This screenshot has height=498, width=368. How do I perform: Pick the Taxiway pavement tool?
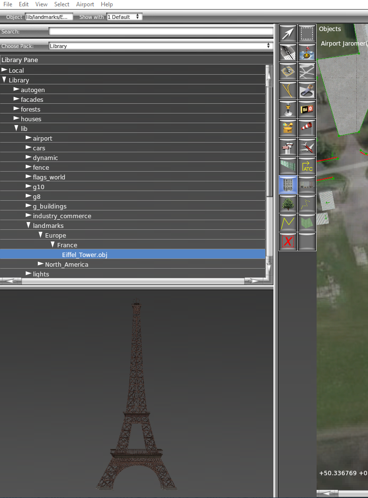click(x=307, y=71)
